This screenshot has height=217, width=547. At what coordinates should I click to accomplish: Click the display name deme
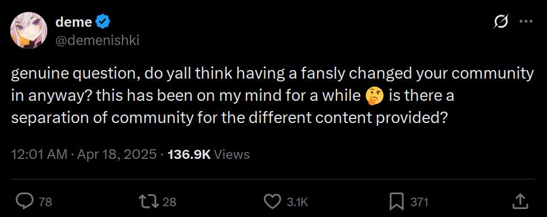click(x=74, y=22)
